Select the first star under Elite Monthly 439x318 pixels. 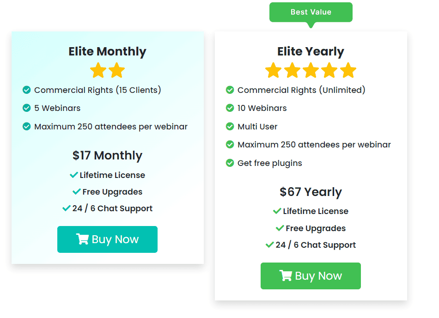click(x=98, y=70)
